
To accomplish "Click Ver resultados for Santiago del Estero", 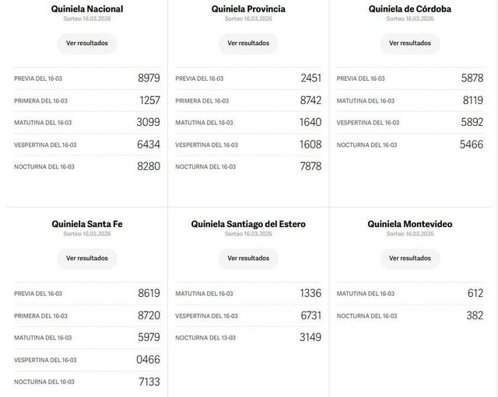I will (x=248, y=258).
